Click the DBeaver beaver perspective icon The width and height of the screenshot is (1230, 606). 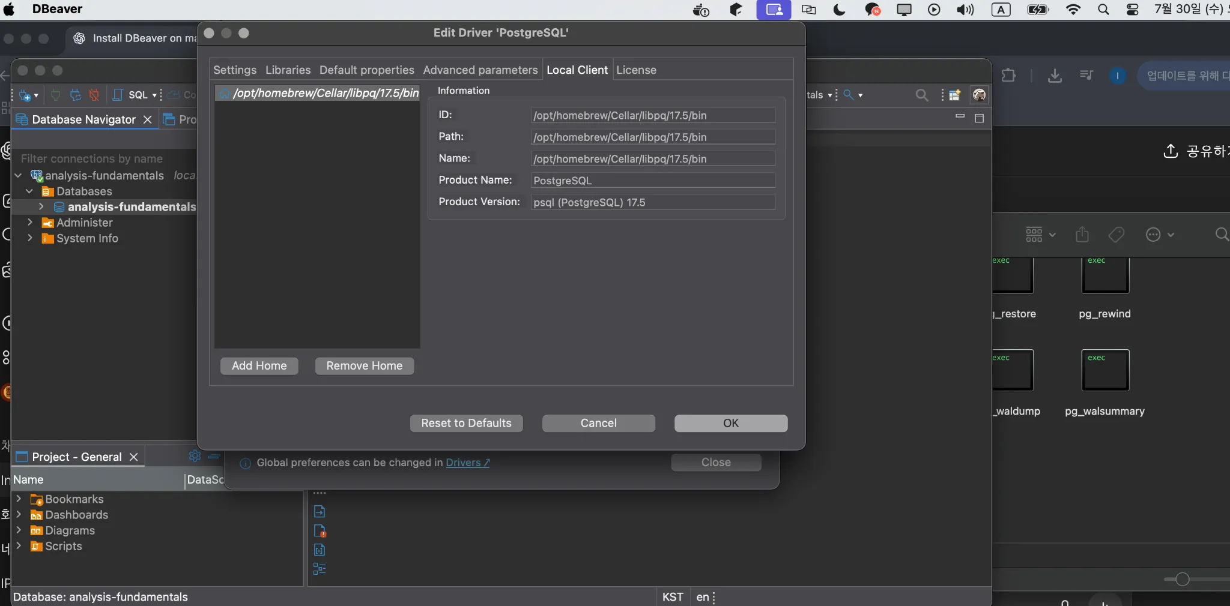979,95
